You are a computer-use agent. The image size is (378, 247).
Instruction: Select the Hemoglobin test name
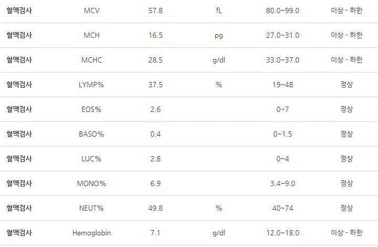(91, 233)
